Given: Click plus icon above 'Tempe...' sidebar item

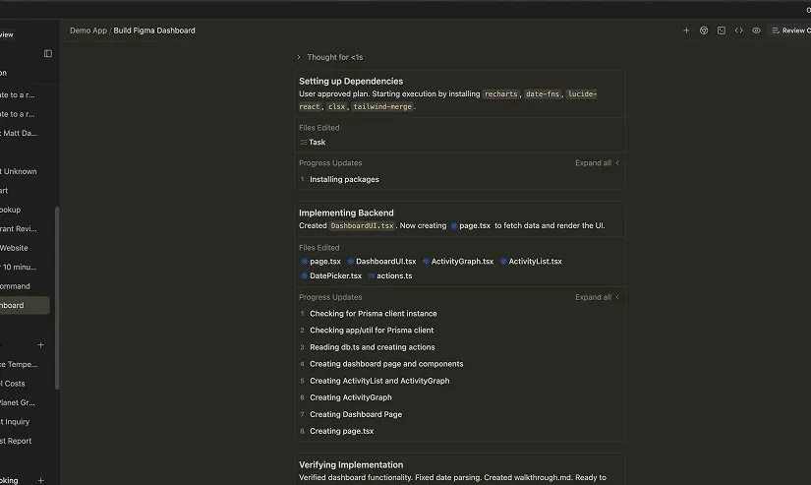Looking at the screenshot, I should click(41, 344).
